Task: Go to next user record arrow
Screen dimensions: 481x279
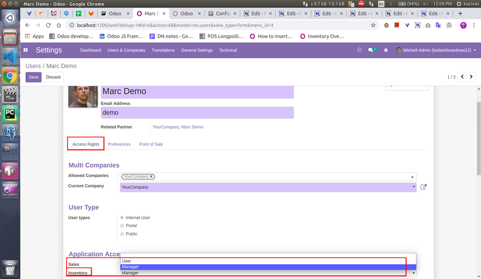Action: (x=472, y=77)
